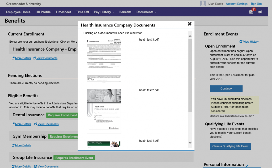Close the Health Insurance Company Documents dialog
This screenshot has height=168, width=272.
[190, 24]
